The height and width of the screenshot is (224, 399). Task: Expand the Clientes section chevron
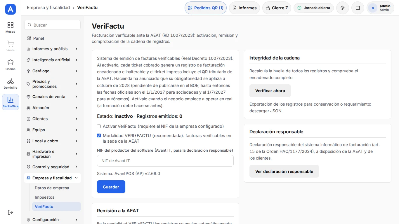tap(76, 119)
